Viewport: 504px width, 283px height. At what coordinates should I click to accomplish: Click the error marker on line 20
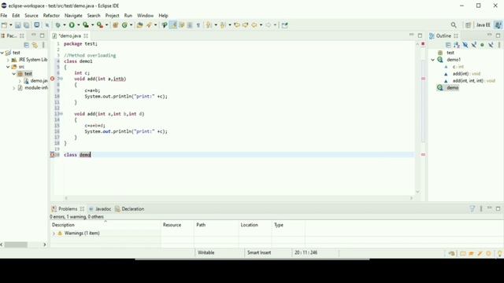coord(53,155)
